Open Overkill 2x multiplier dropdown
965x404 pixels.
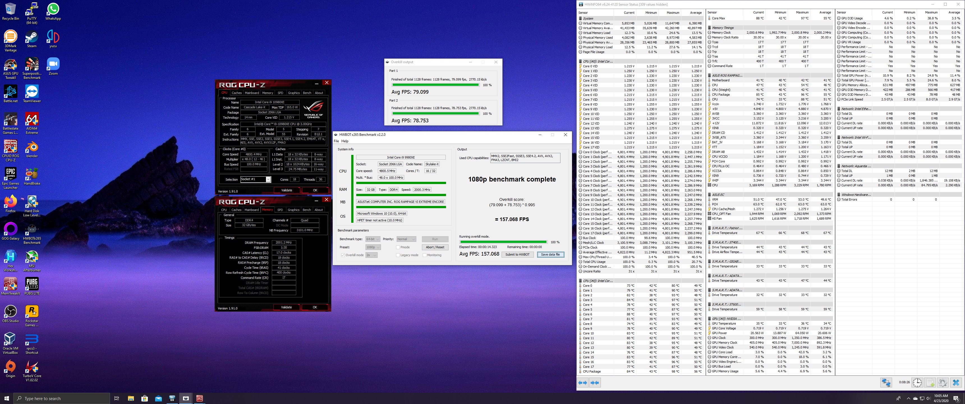point(371,255)
